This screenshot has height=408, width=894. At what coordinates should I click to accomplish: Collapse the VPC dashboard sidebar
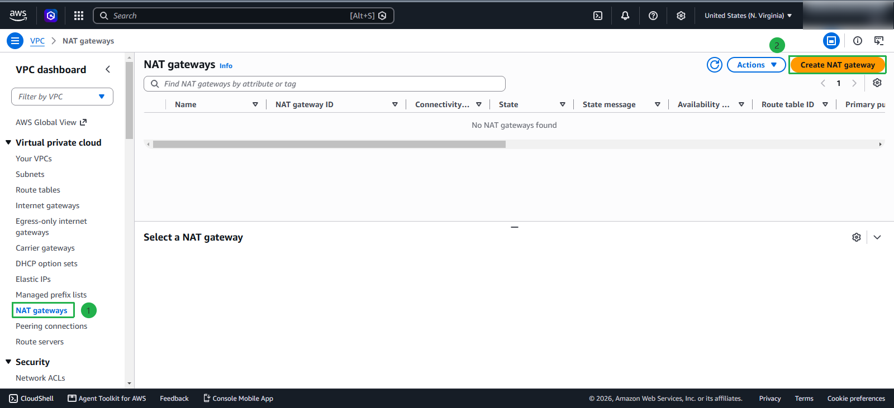(108, 69)
